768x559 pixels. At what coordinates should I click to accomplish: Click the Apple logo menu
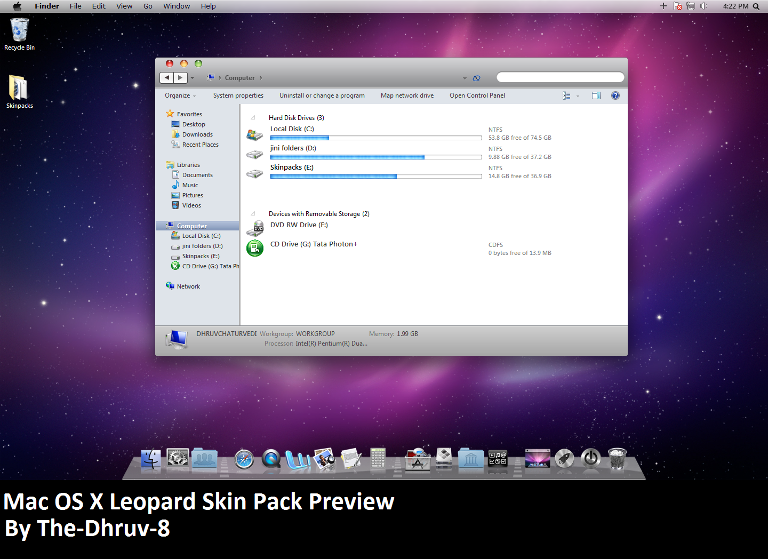17,6
